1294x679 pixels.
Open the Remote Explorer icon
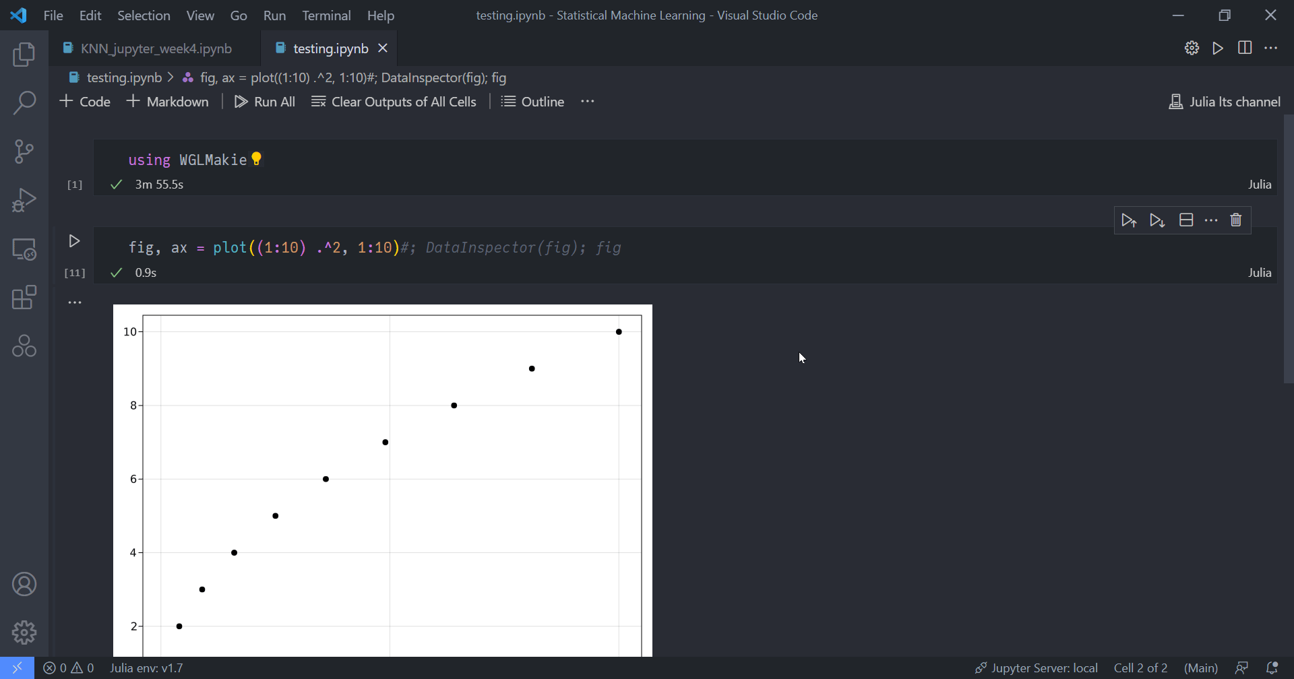point(24,249)
